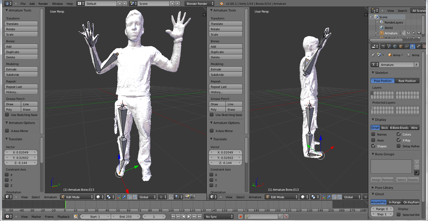
Task: Toggle Armature selectability cursor in outliner
Action: click(x=414, y=33)
